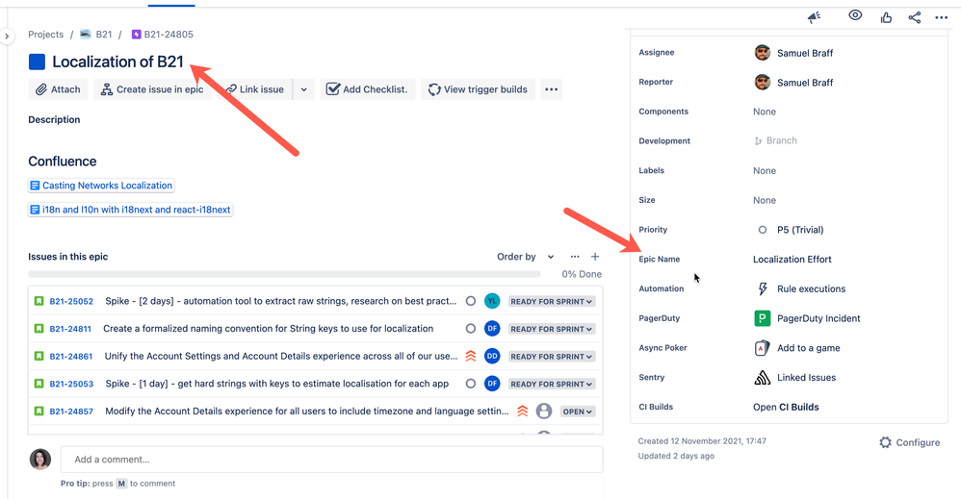The image size is (961, 499).
Task: Share the issue via share icon
Action: 915,17
